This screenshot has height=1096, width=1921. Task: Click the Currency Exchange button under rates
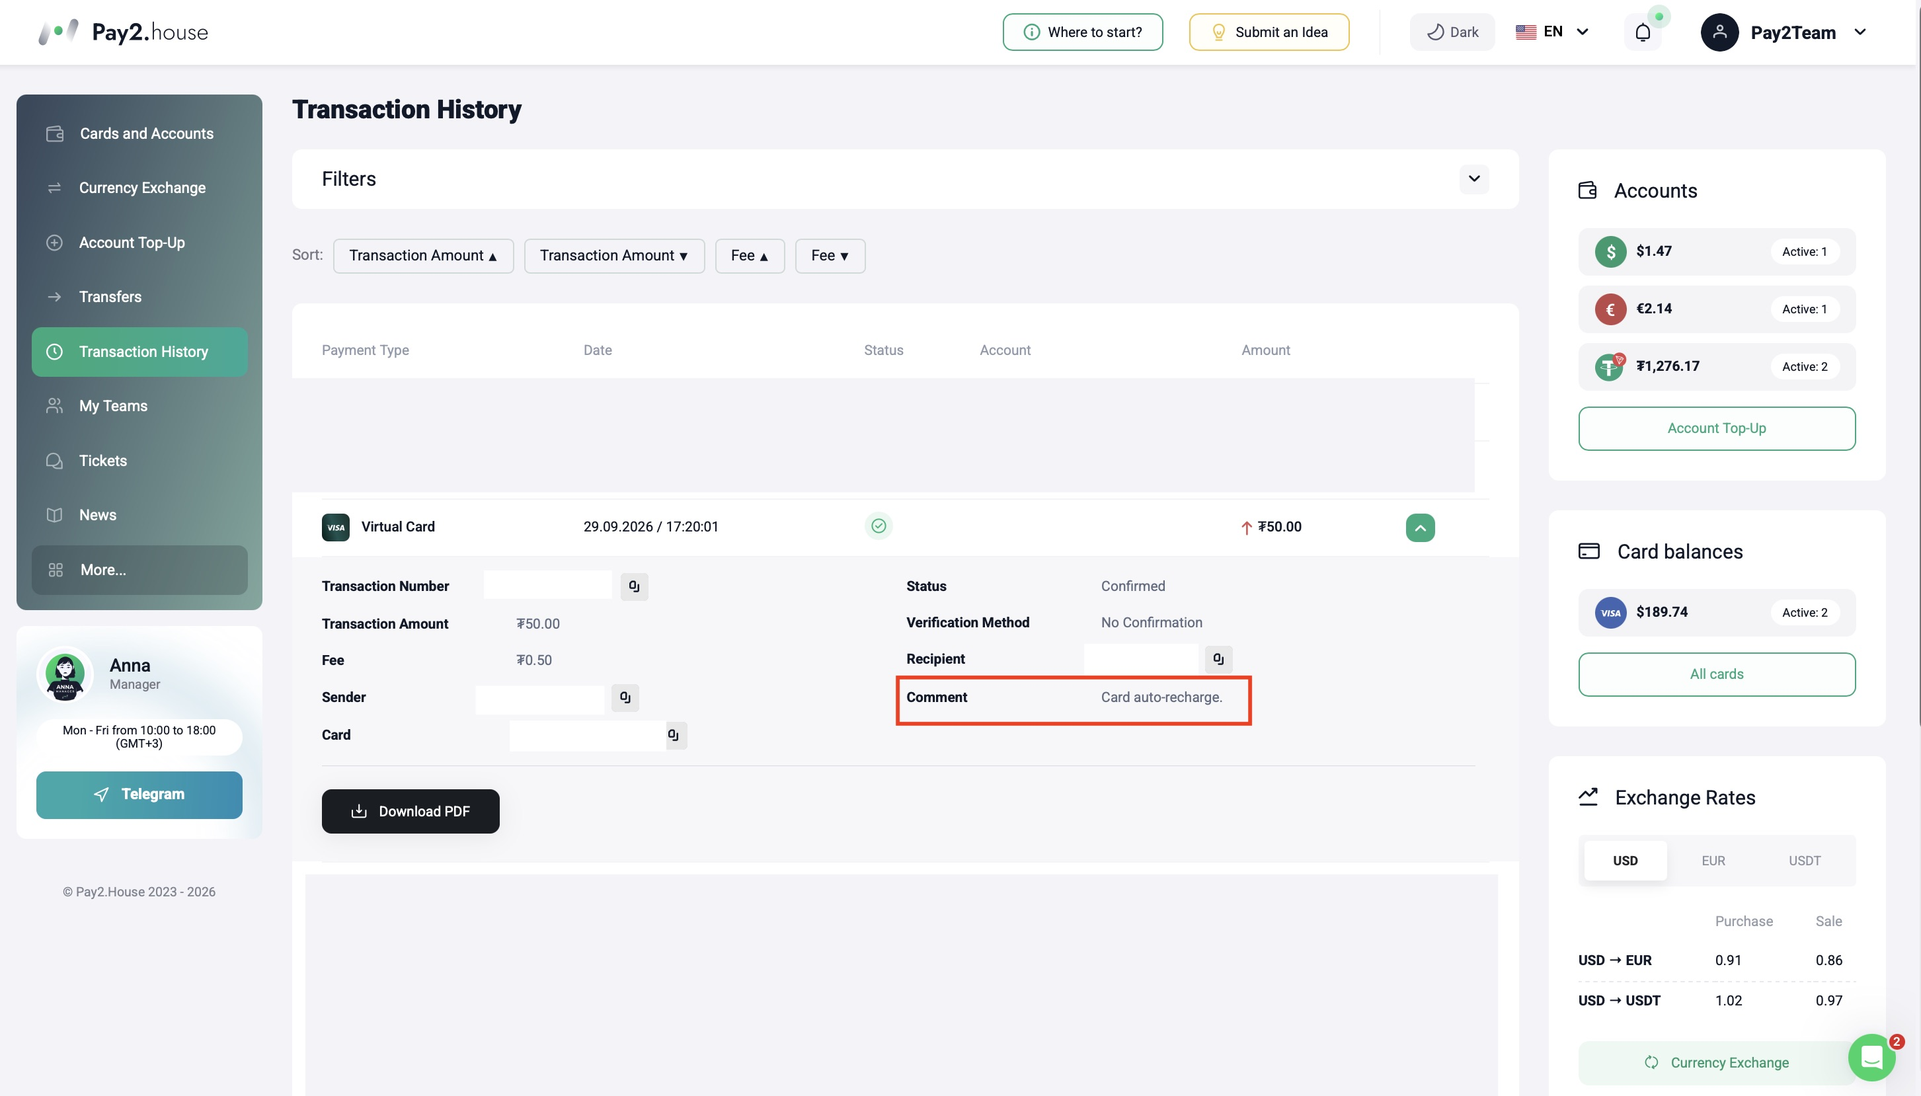point(1716,1063)
